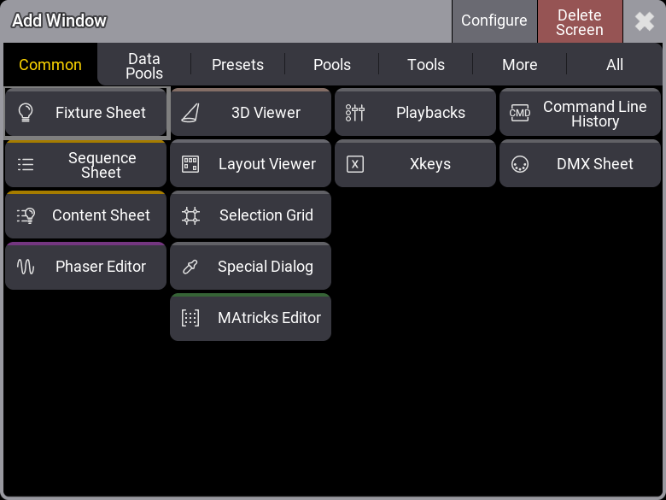
Task: Click the Sequence Sheet list icon
Action: tap(26, 165)
